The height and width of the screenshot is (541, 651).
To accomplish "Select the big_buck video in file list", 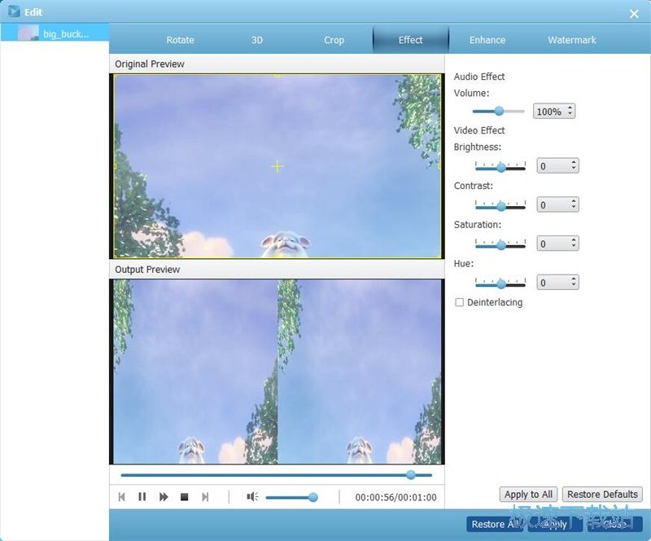I will click(55, 33).
